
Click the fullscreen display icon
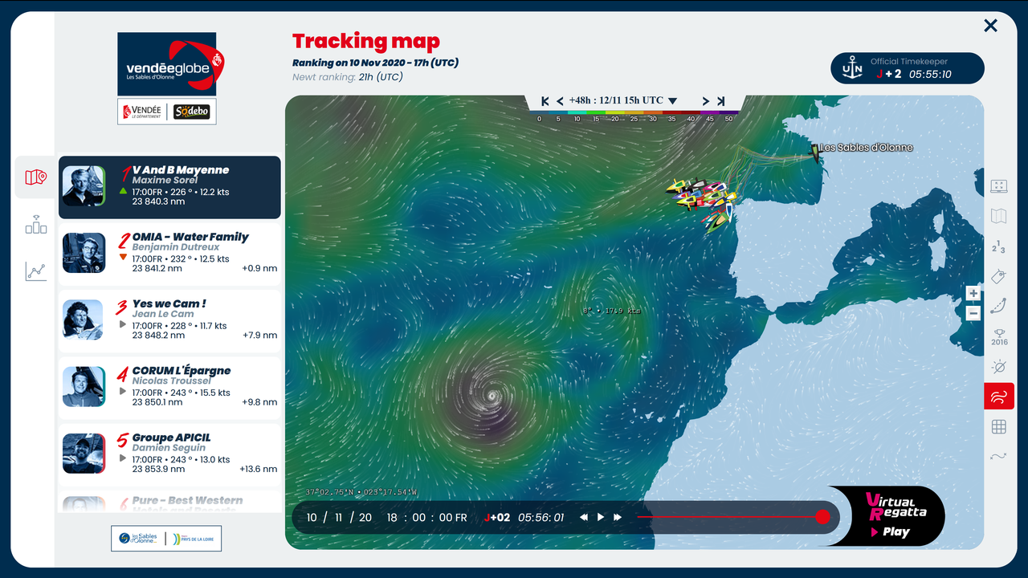(999, 186)
